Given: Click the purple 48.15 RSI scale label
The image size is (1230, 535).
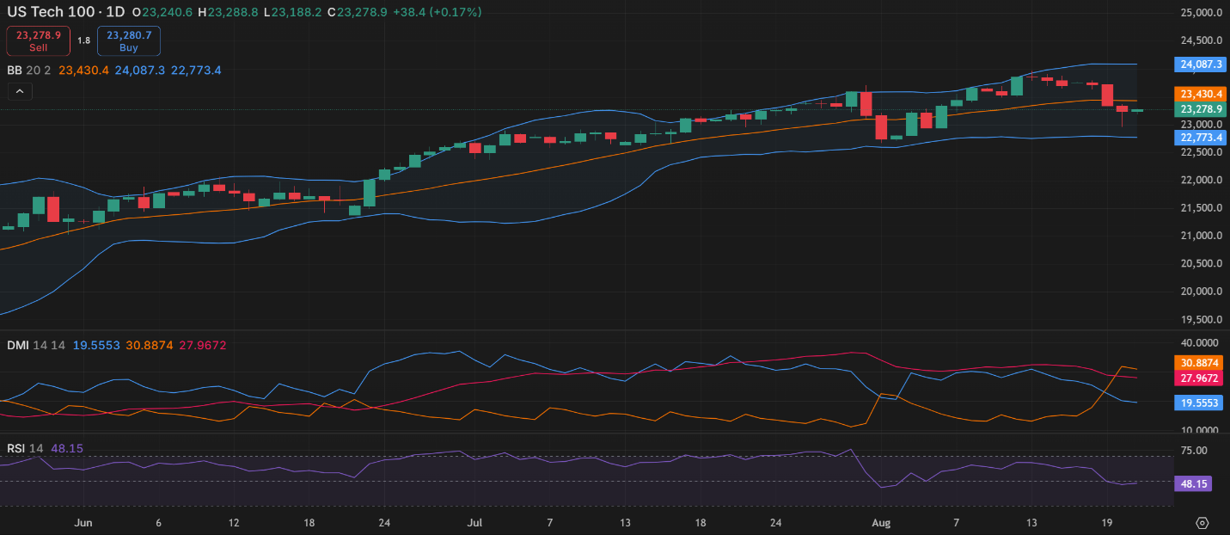Looking at the screenshot, I should pos(1192,484).
